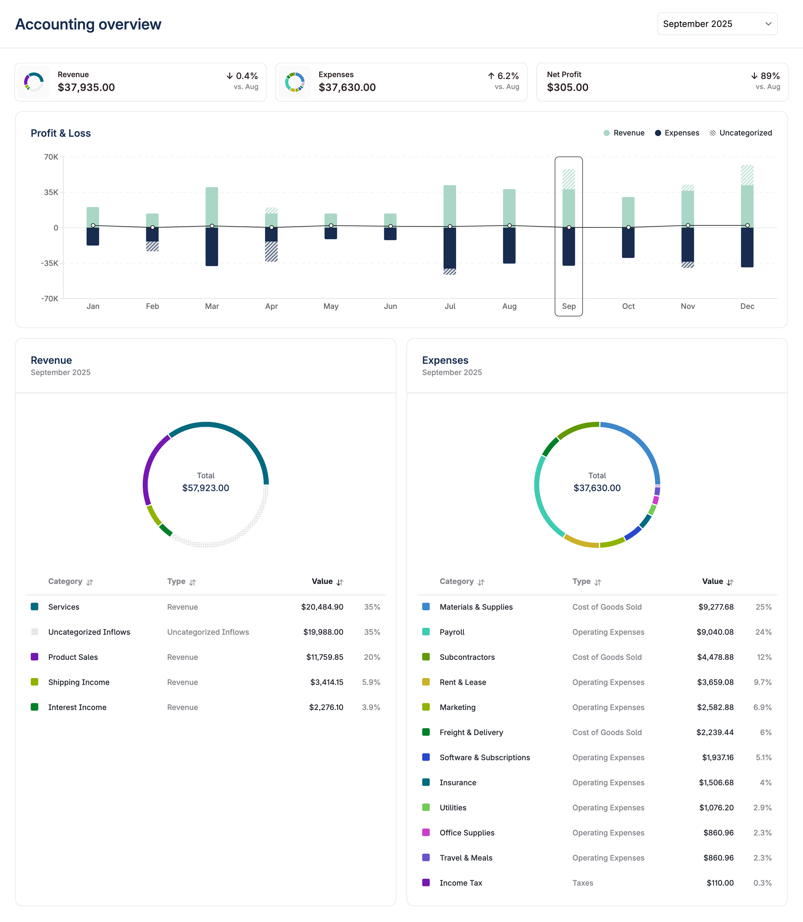
Task: Click the Uncategorized Inflows dotted swatch
Action: coord(35,632)
